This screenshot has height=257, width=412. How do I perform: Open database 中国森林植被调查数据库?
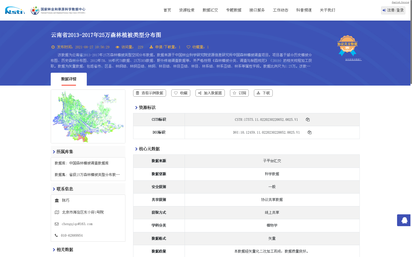tap(89, 163)
